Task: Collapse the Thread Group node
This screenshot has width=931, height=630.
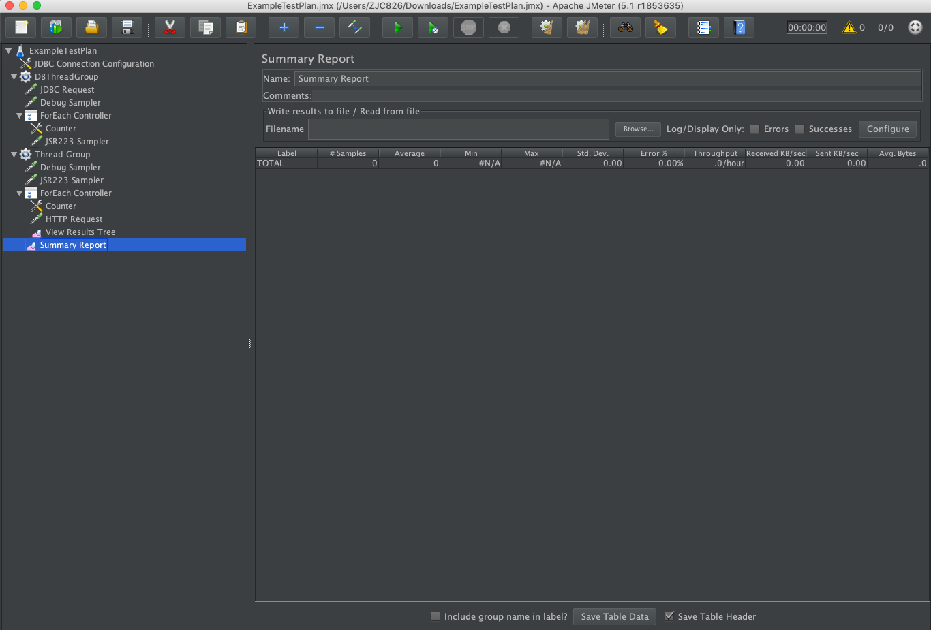Action: point(14,154)
